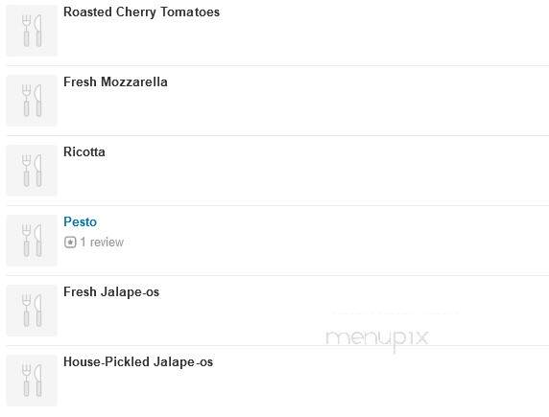
Task: Open the Ricotta item's utensils thumbnail
Action: coord(32,171)
